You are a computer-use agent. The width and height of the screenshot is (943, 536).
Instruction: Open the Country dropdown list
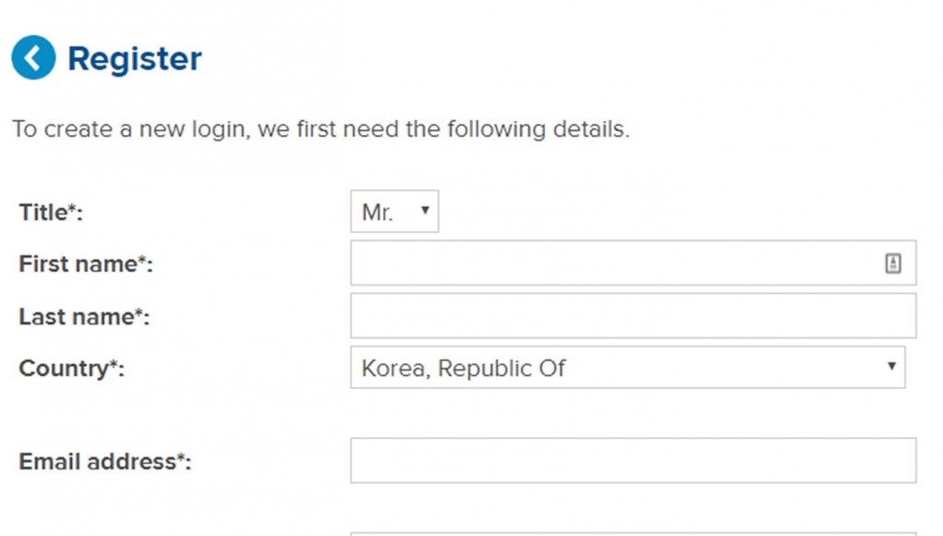coord(628,368)
